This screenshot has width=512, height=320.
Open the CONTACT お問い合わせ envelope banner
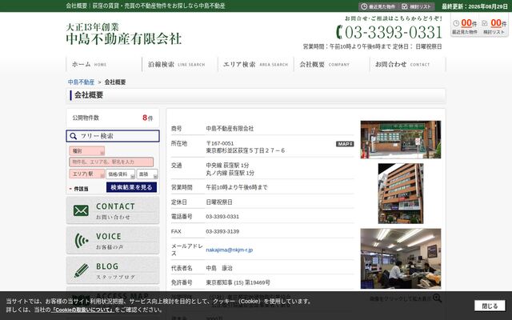(x=113, y=210)
